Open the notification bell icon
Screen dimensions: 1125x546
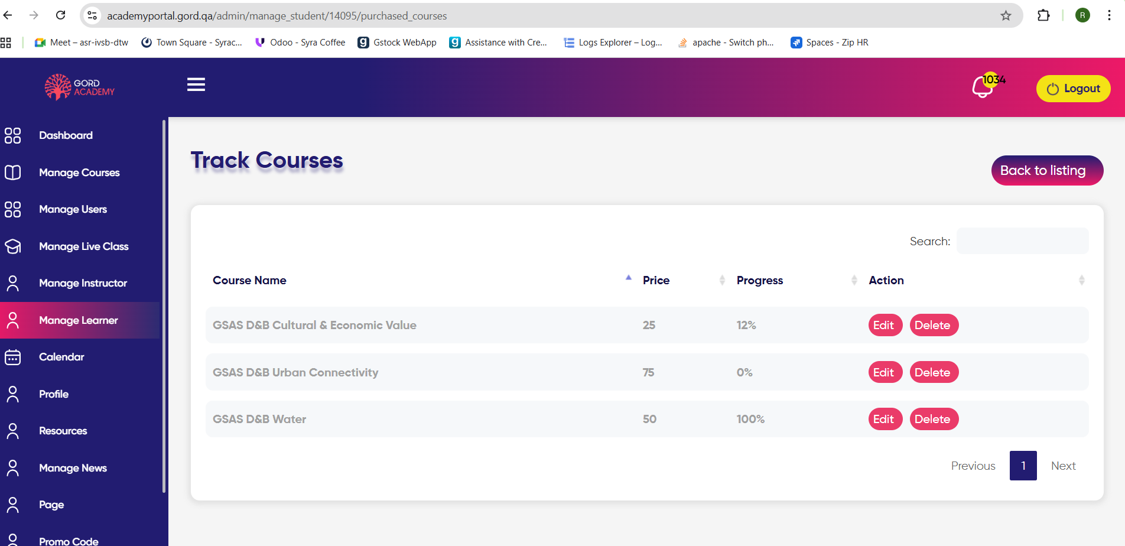(983, 87)
